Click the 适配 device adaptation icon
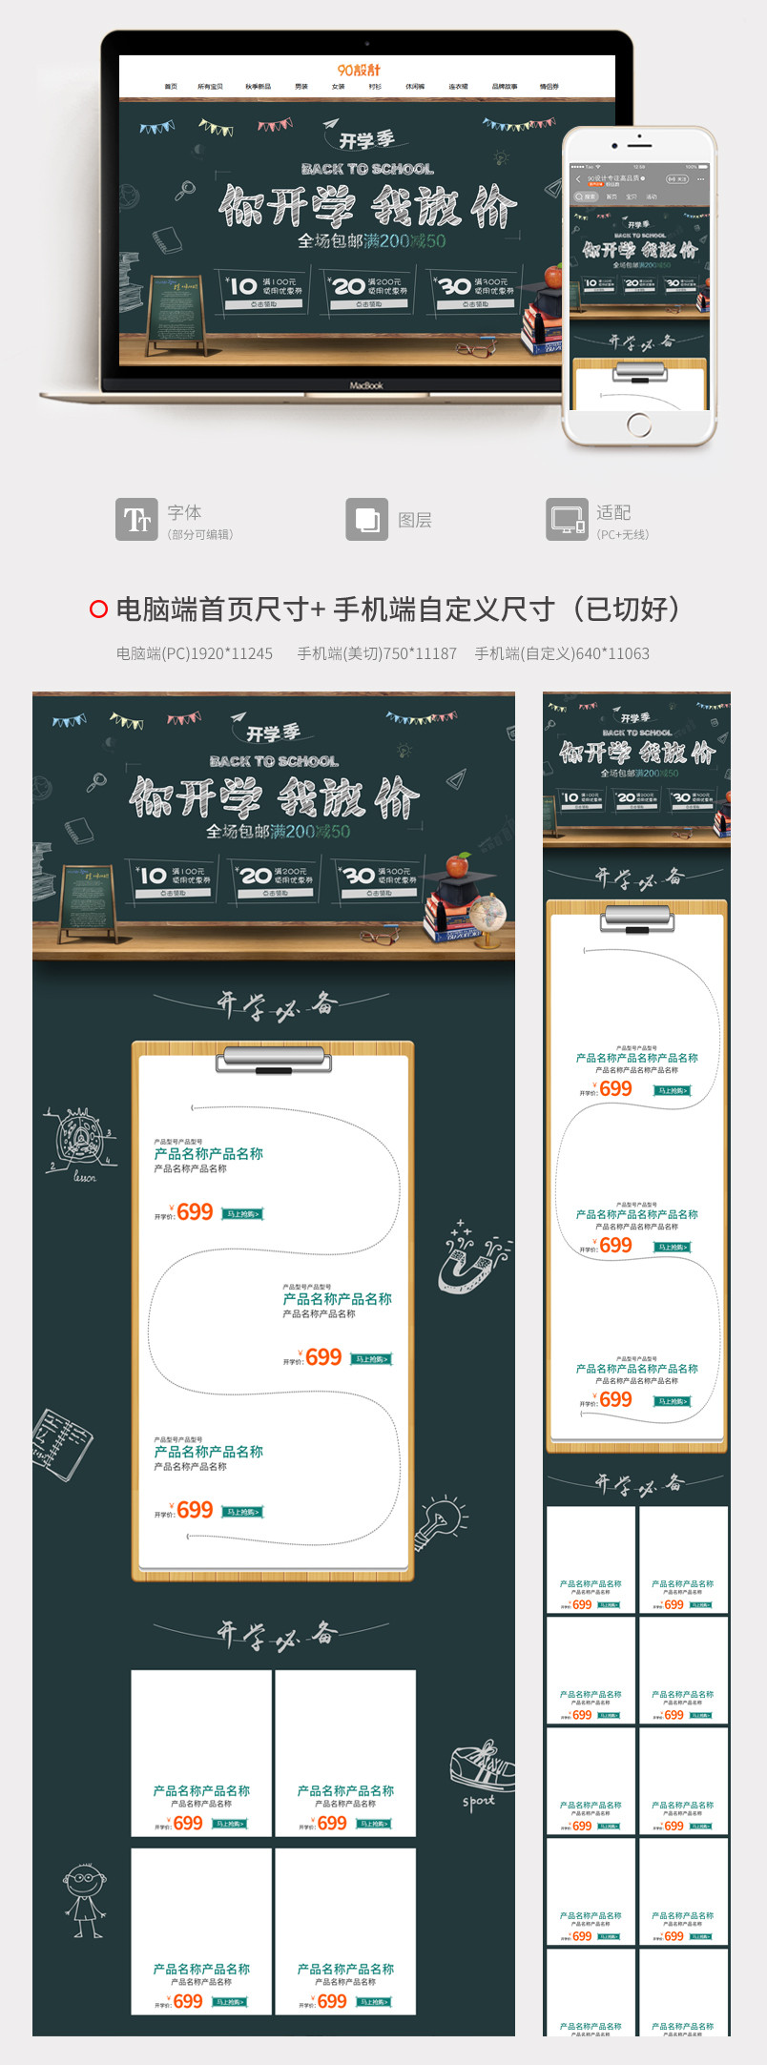This screenshot has width=767, height=2065. coord(567,519)
